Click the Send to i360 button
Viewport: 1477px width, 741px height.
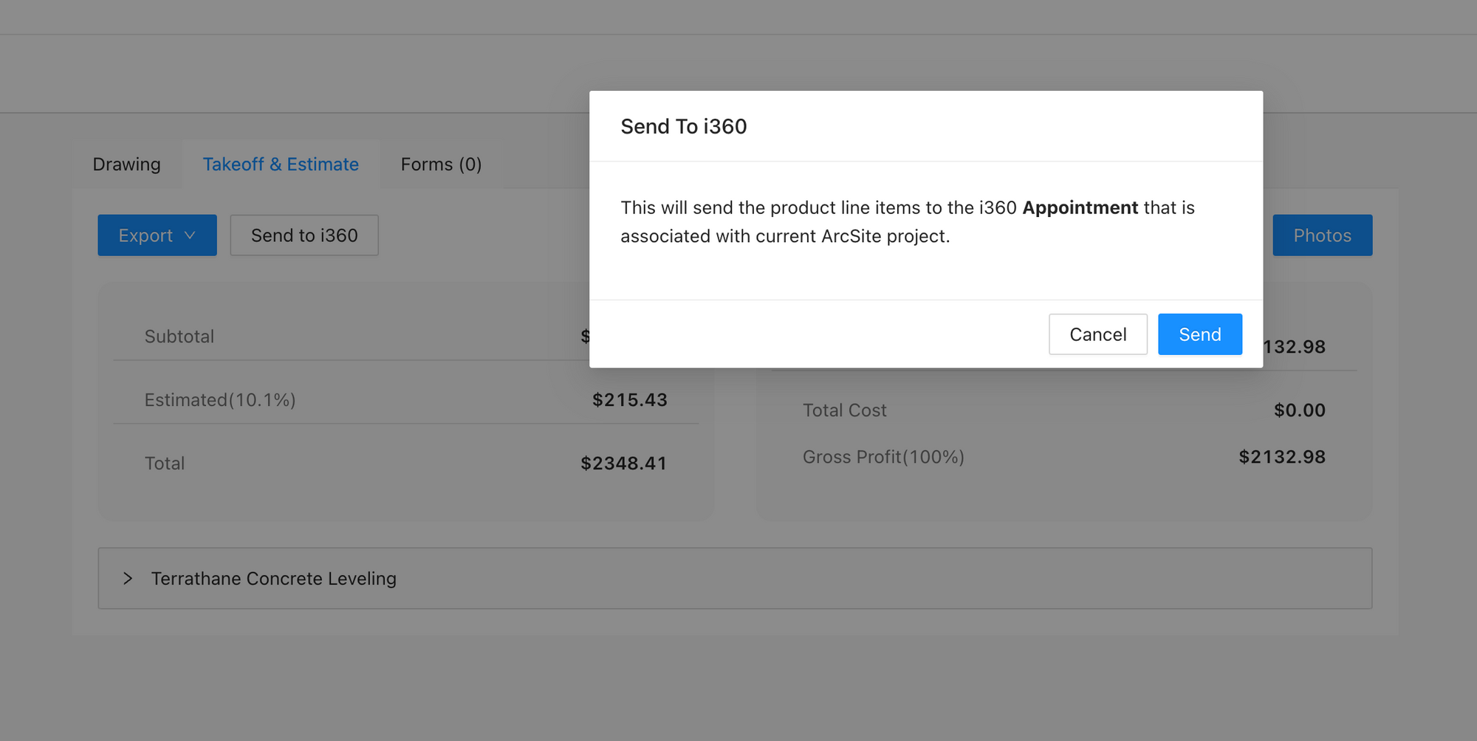click(304, 235)
